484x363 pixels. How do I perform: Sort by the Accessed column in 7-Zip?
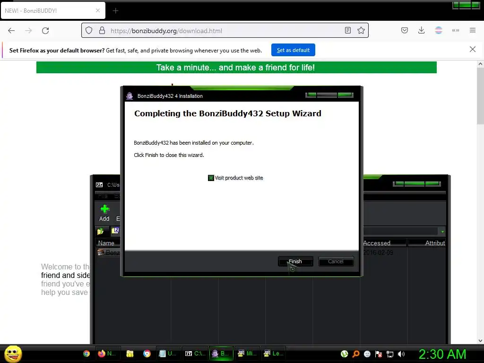[384, 243]
